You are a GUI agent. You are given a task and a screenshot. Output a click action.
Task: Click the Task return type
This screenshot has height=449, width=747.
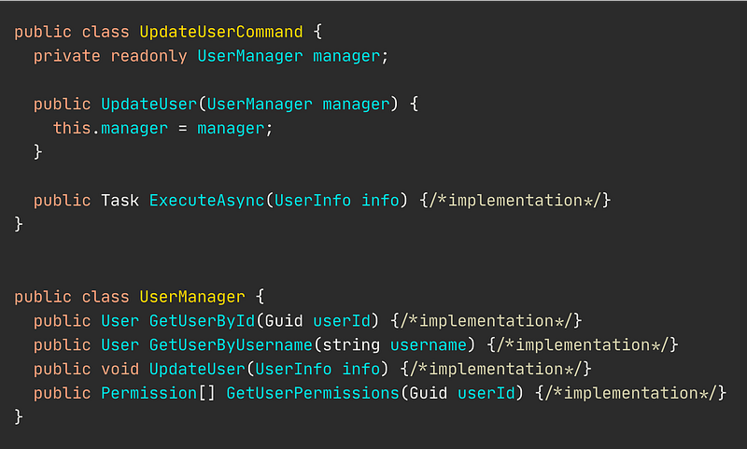(120, 201)
